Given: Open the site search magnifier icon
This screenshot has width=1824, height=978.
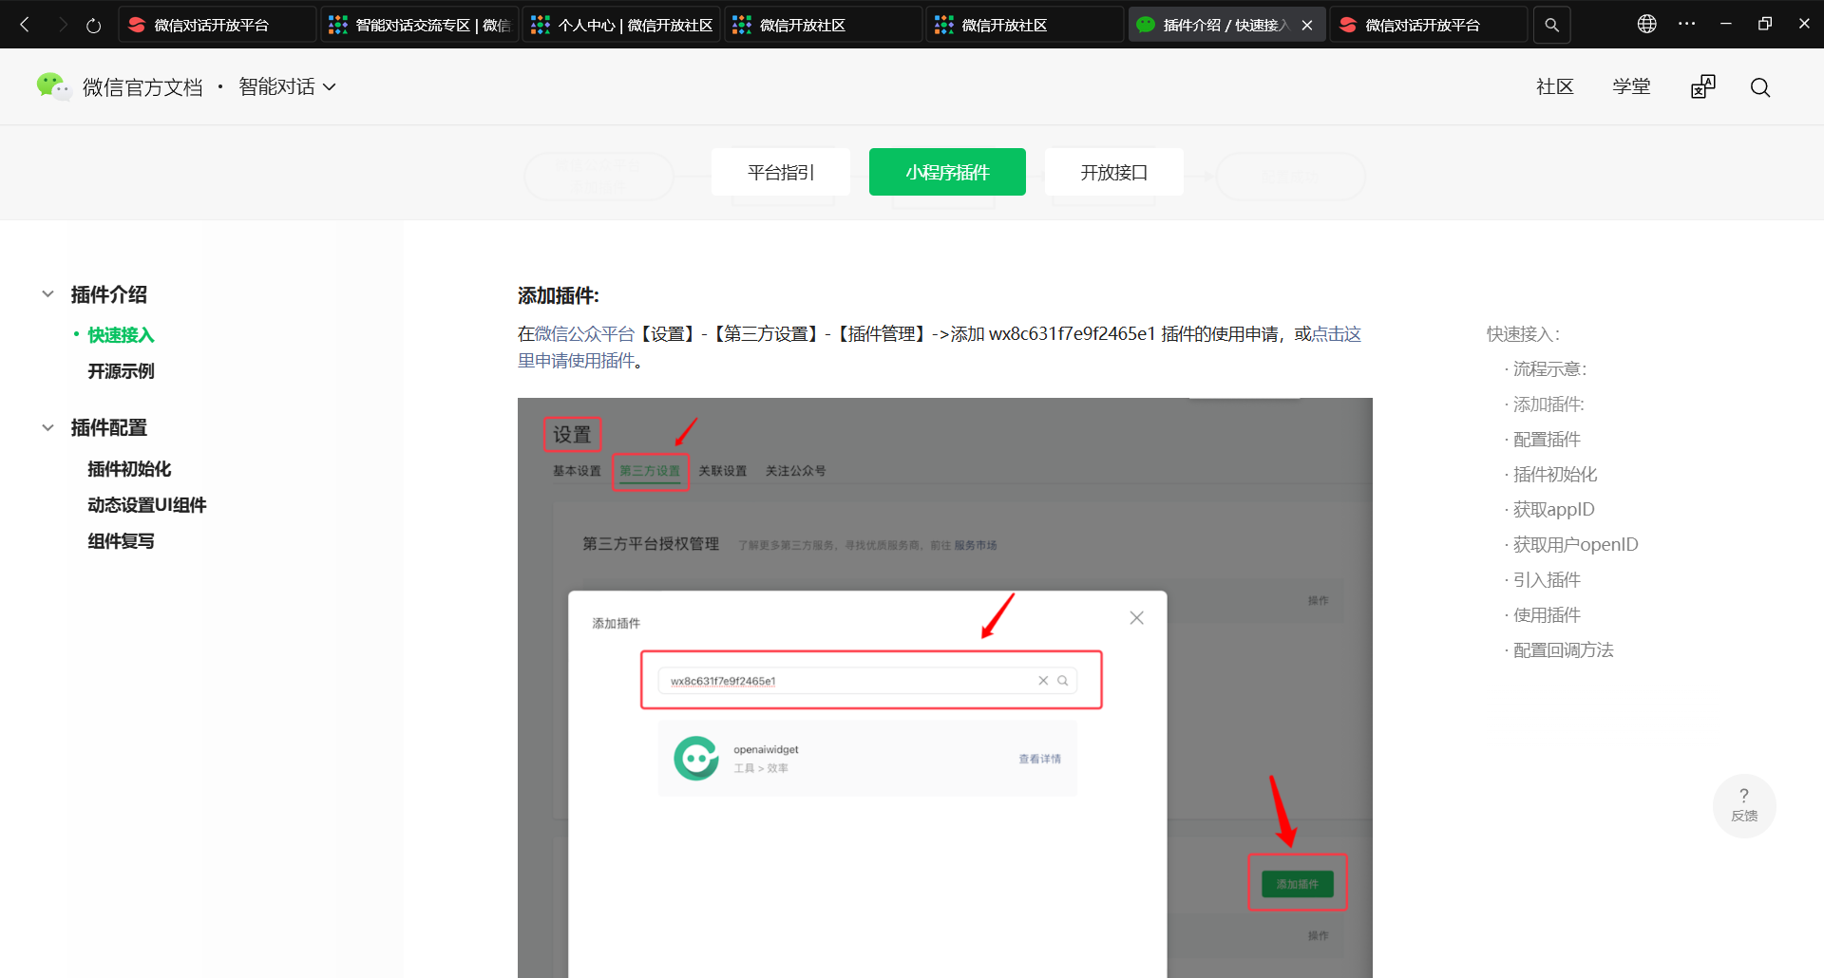Looking at the screenshot, I should [1760, 87].
